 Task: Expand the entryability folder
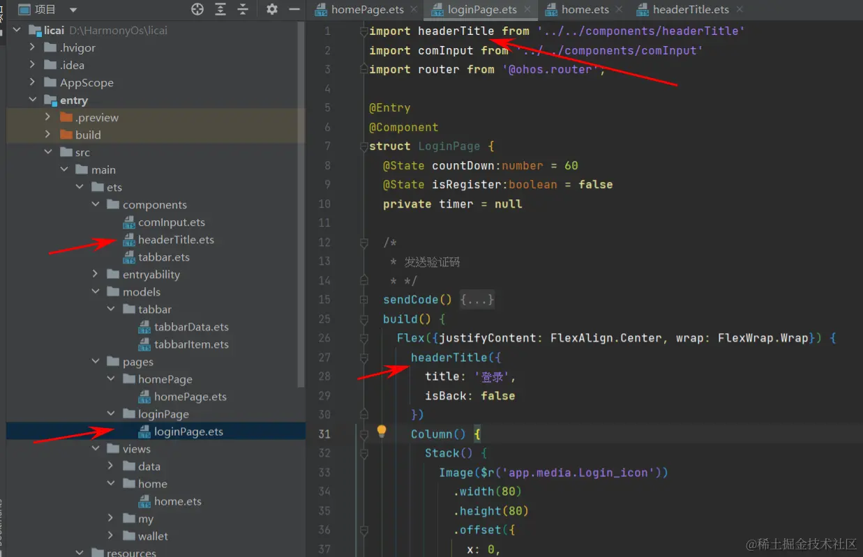click(96, 275)
